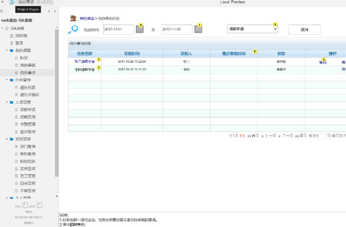The width and height of the screenshot is (346, 227).
Task: Open the 请假申请 page in tree
Action: coord(28,110)
